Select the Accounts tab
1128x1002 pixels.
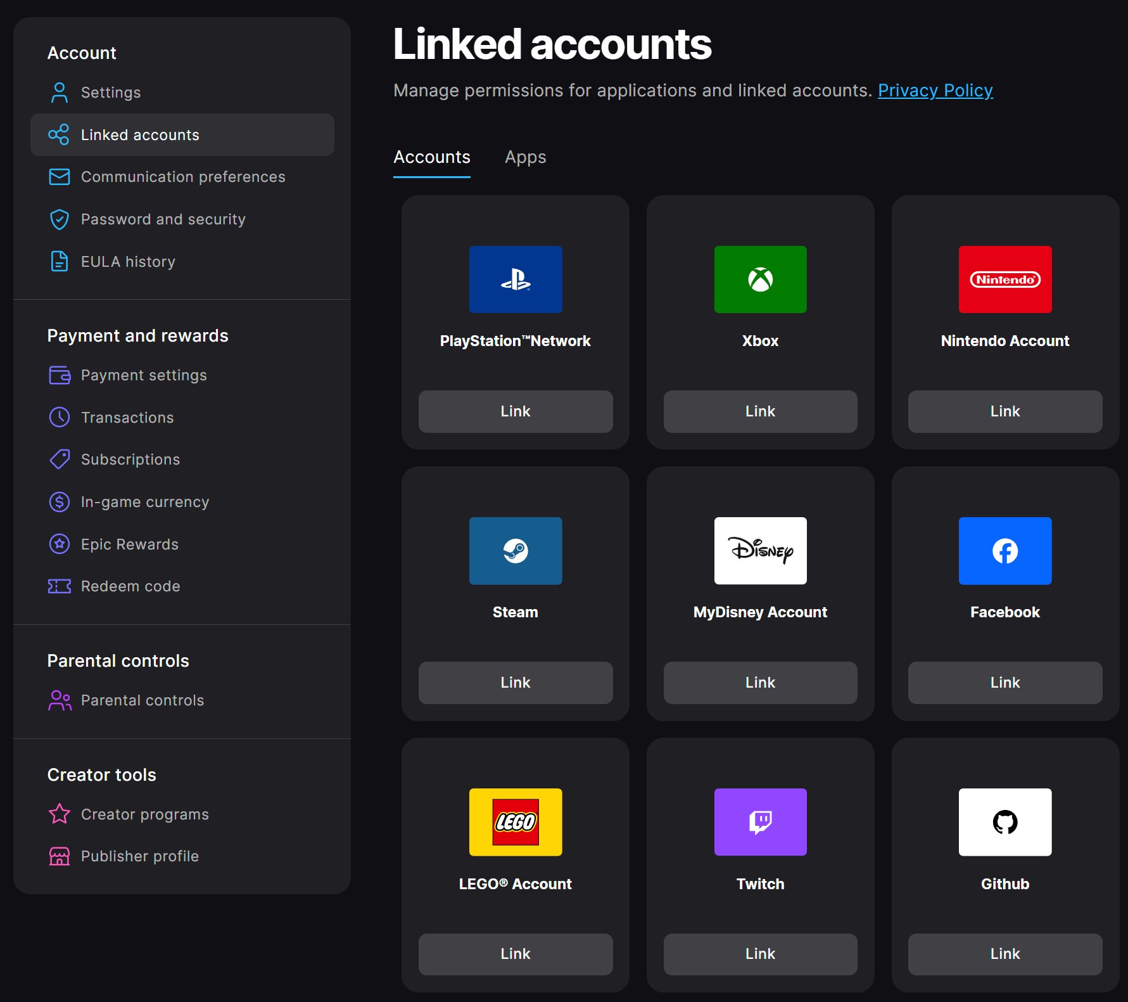(431, 157)
